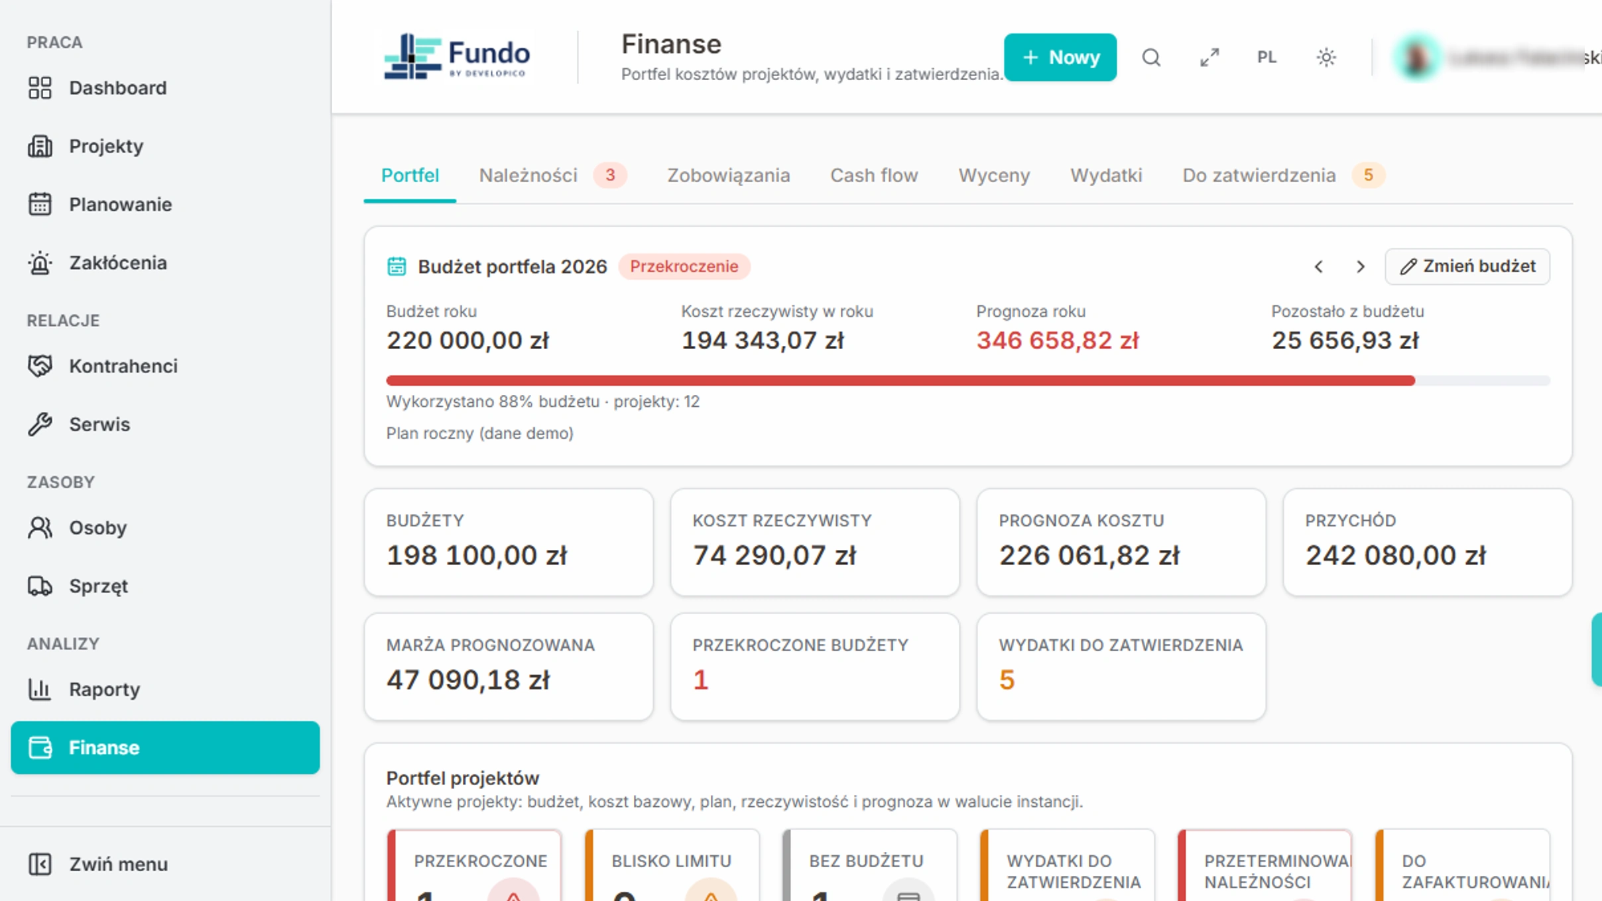Screen dimensions: 1602x901
Task: Open the Marża prognozowana card
Action: point(509,666)
